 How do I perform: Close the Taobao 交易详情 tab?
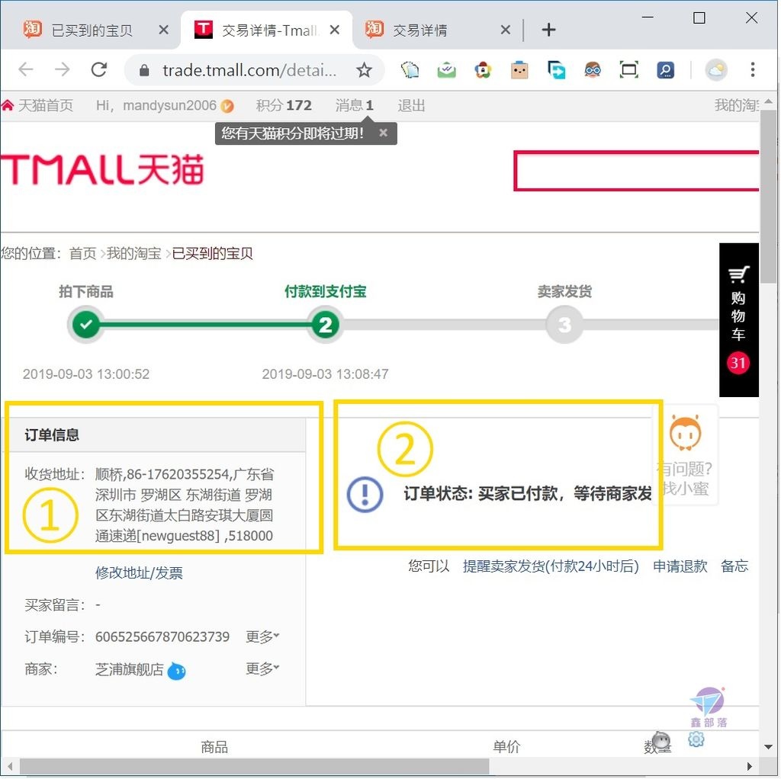505,30
